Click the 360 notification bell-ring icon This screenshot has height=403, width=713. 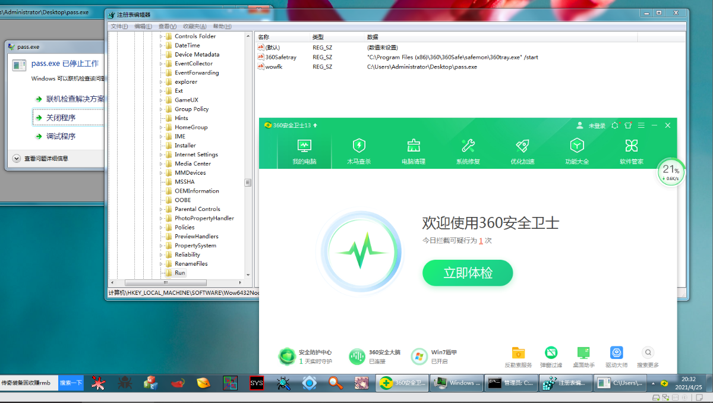(x=615, y=126)
